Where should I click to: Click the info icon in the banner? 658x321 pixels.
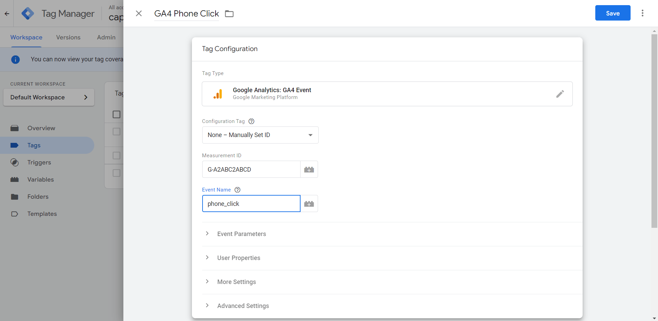[15, 59]
